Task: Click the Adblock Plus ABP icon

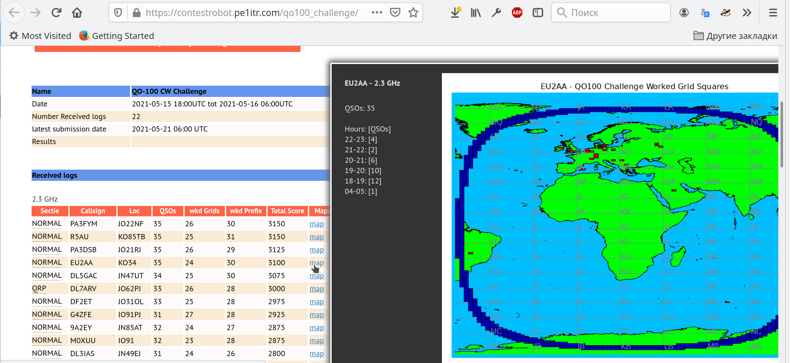Action: tap(517, 13)
